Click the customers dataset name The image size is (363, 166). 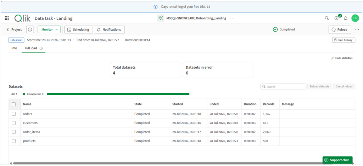coord(30,123)
